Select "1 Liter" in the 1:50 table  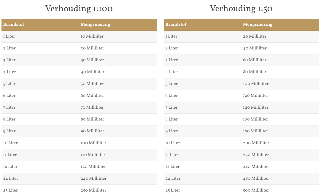171,36
